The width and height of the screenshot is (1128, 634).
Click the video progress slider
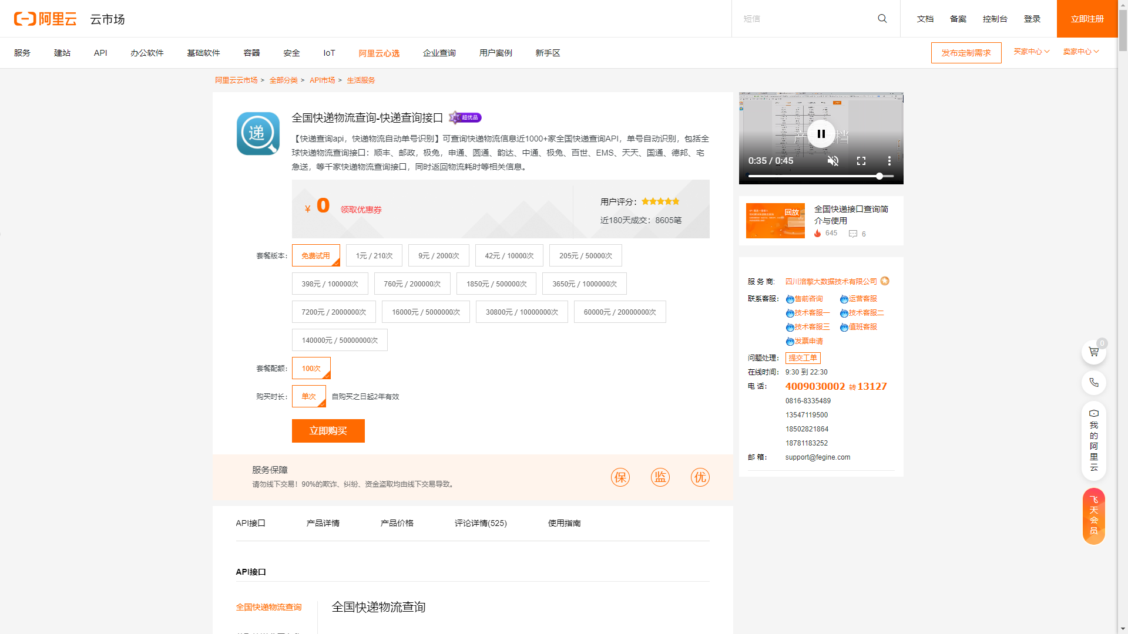821,176
